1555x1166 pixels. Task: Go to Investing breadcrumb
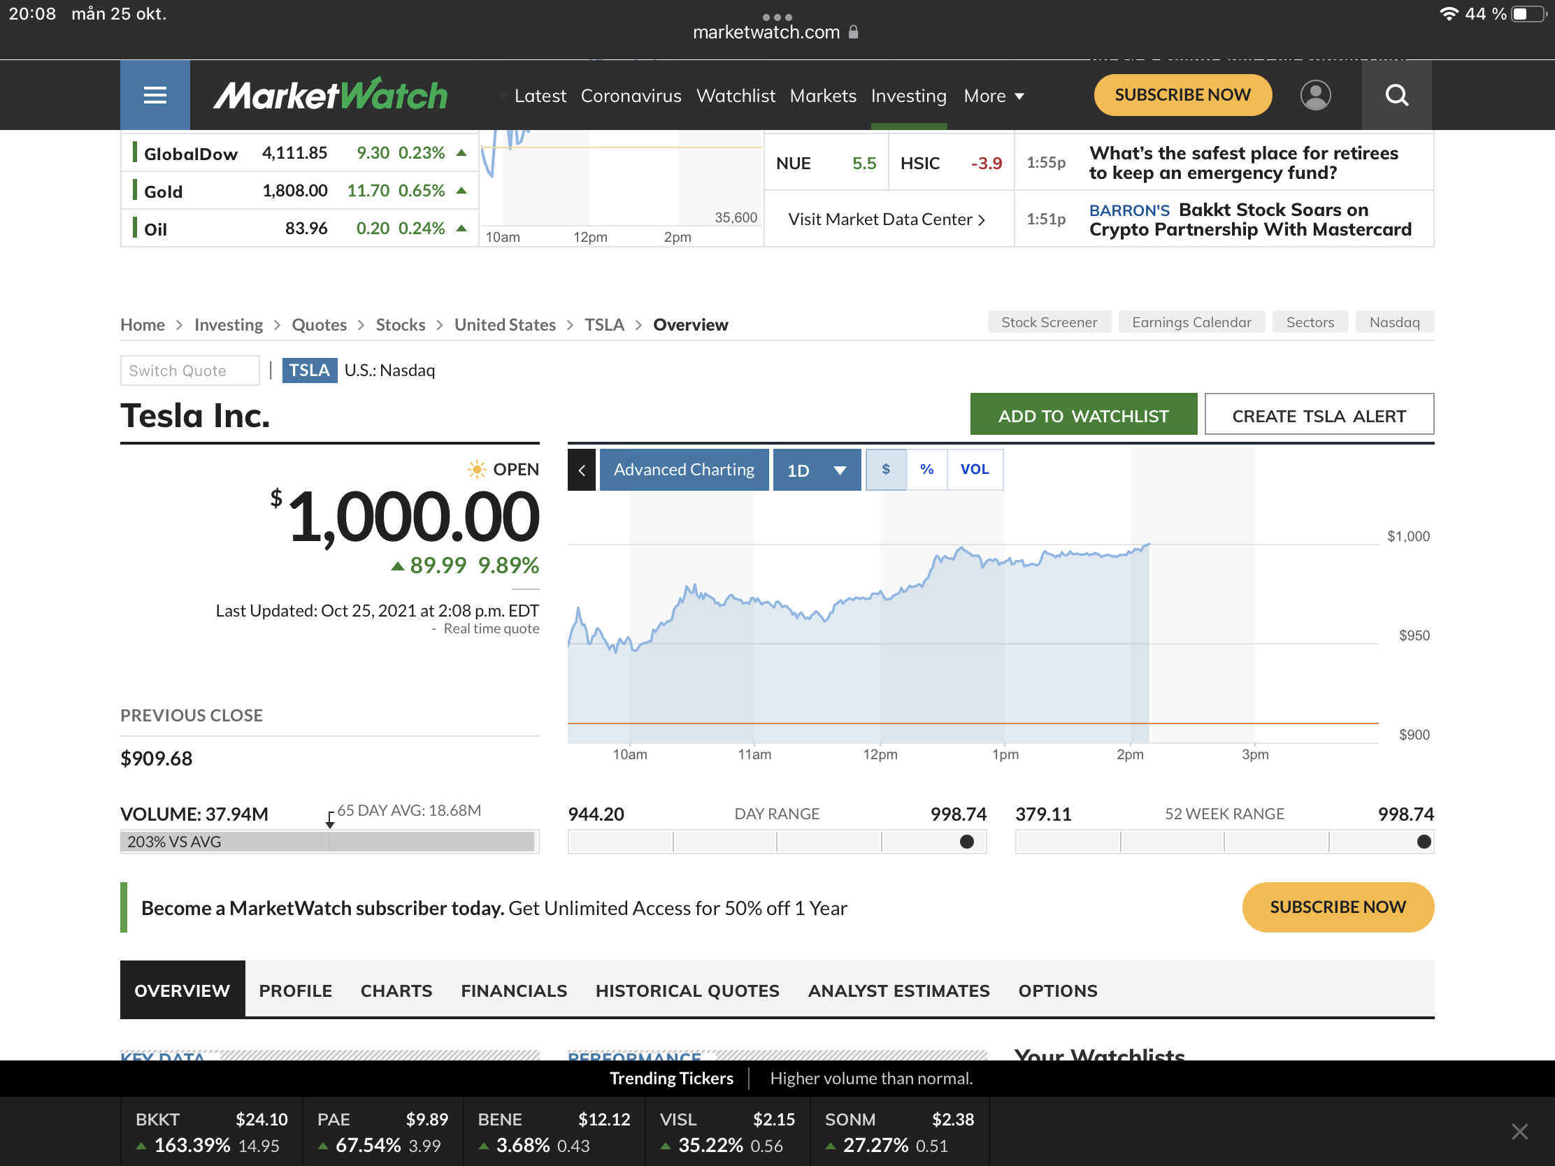[x=229, y=325]
